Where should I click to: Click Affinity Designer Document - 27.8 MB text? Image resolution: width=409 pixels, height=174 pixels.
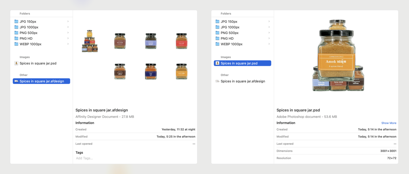[105, 117]
